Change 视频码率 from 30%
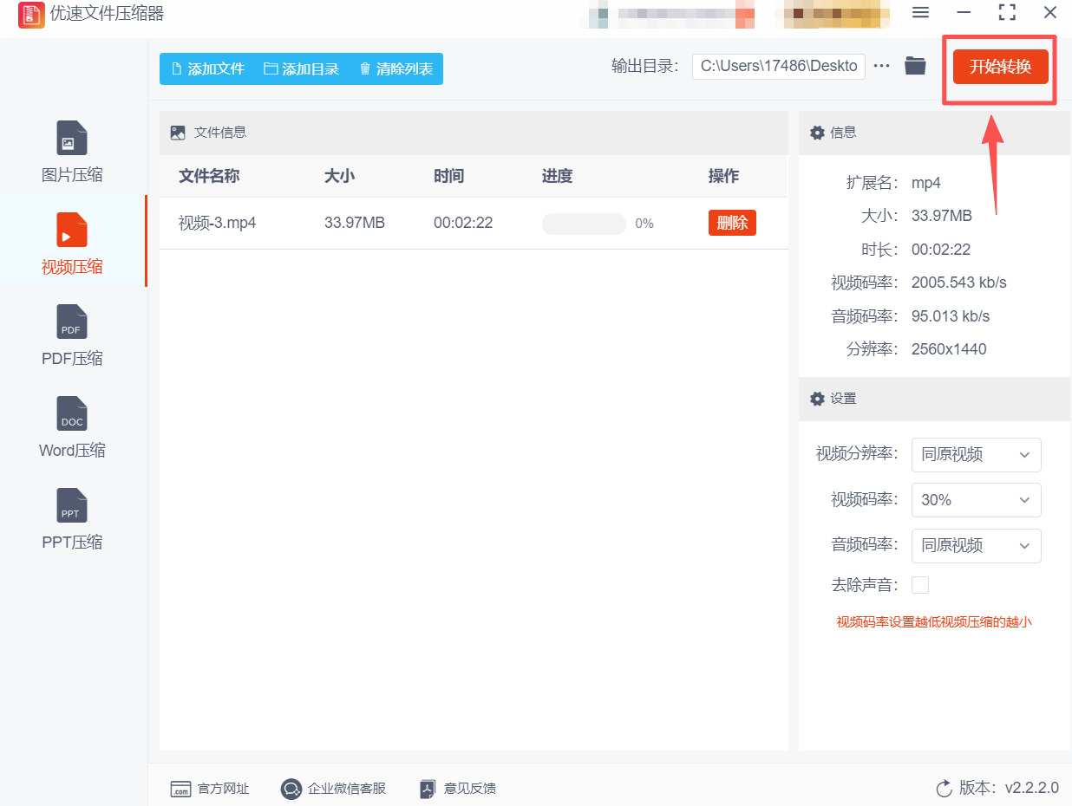1072x806 pixels. coord(976,500)
